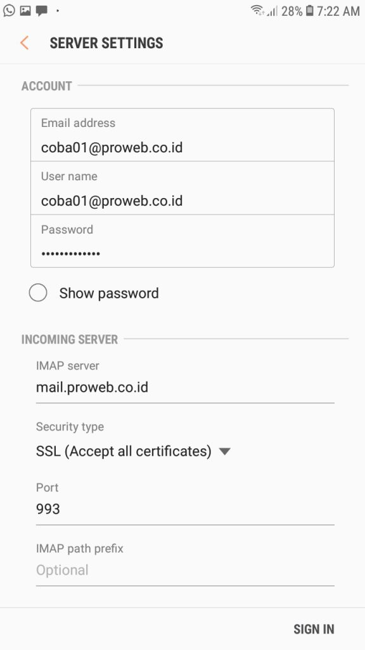Select the Server Settings title
This screenshot has height=650, width=365.
point(106,43)
